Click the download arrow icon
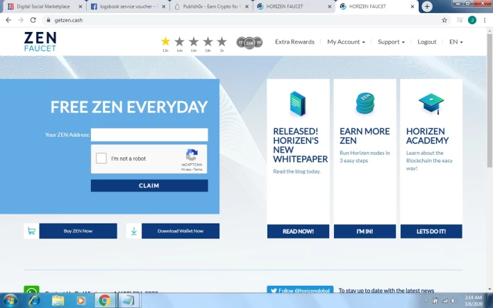Screen dimensions: 493x308 134,231
